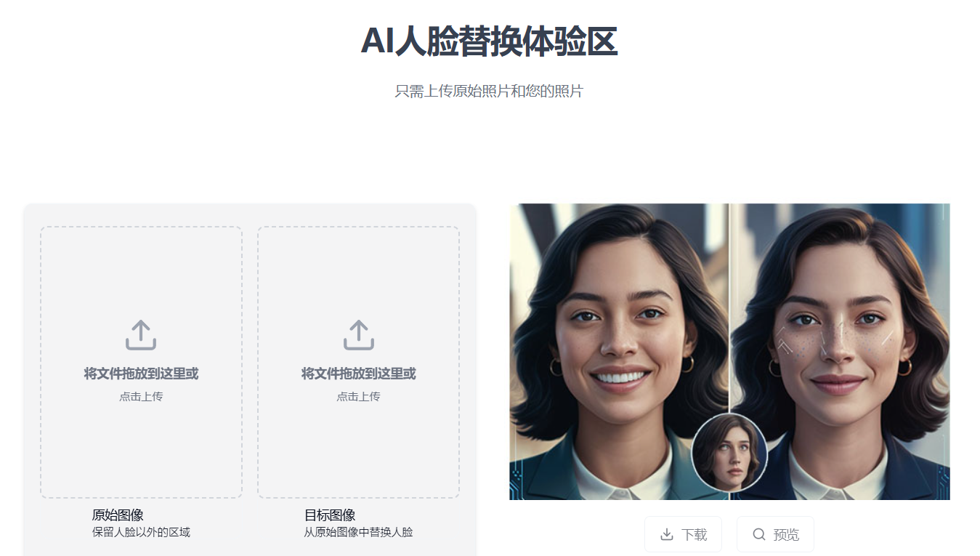
Task: Click the smiling woman's face in the left half of the sample image
Action: click(621, 342)
